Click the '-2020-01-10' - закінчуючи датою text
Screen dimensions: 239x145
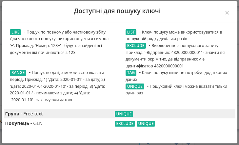click(x=41, y=100)
